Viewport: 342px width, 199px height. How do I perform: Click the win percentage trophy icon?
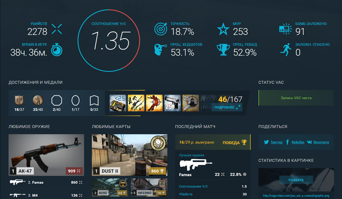pyautogui.click(x=223, y=50)
